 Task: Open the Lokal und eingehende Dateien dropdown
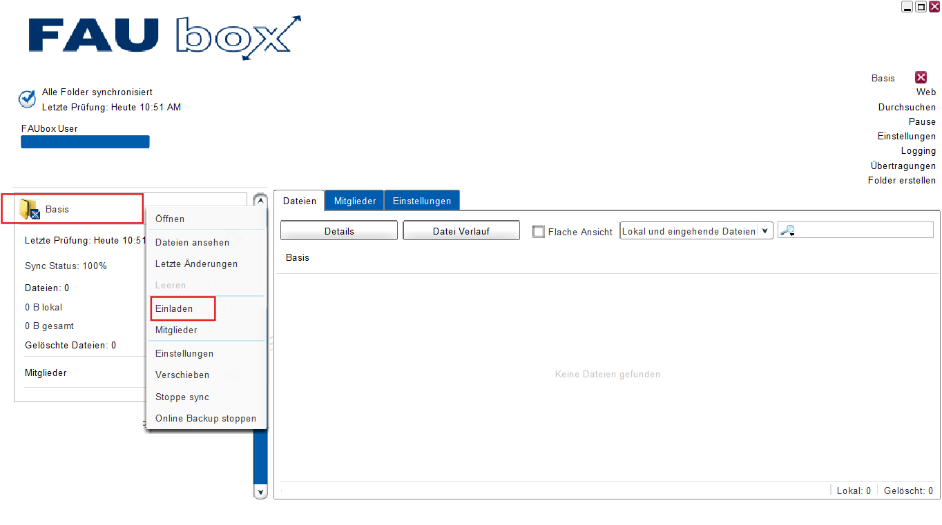pyautogui.click(x=696, y=231)
